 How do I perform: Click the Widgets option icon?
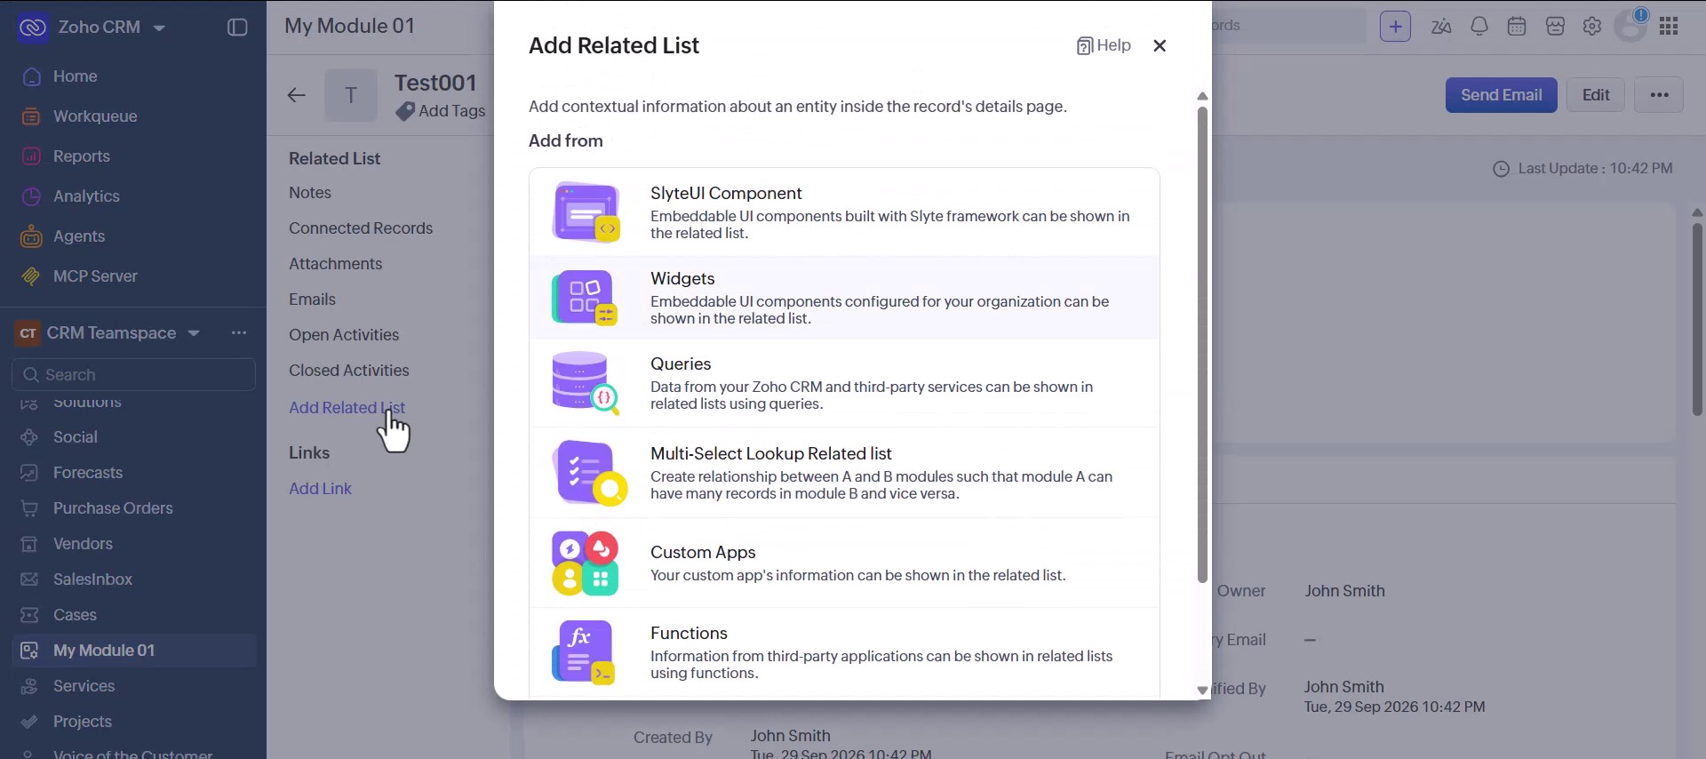[x=586, y=298]
